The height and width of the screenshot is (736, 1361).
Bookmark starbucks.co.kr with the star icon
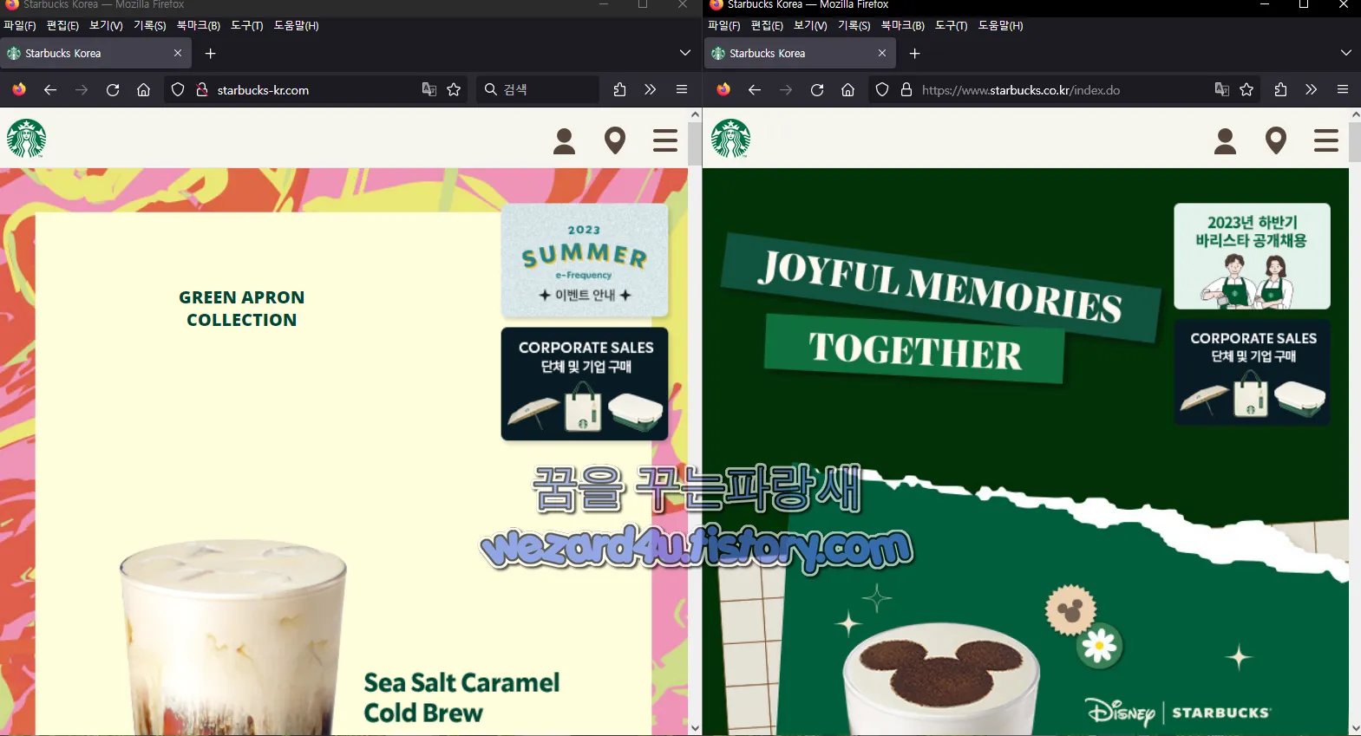tap(1246, 89)
